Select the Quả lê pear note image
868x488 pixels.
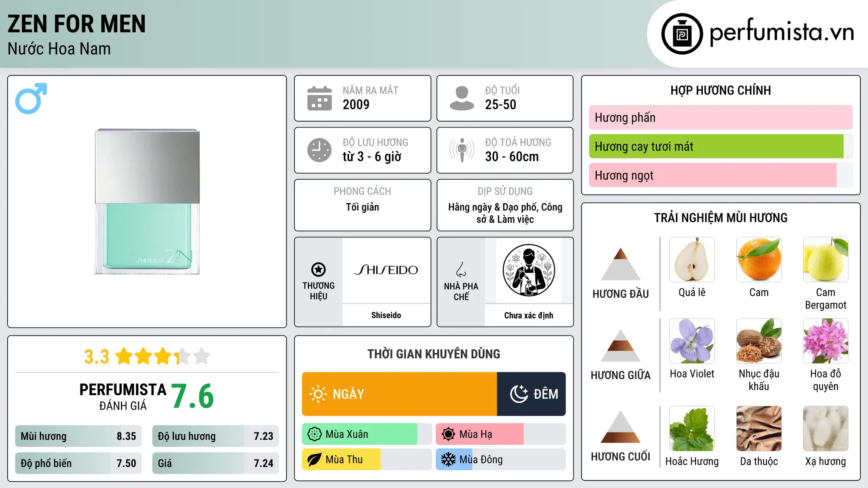(692, 260)
